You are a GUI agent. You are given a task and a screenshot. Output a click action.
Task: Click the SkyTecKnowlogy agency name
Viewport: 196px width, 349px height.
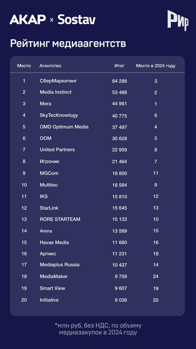point(59,115)
